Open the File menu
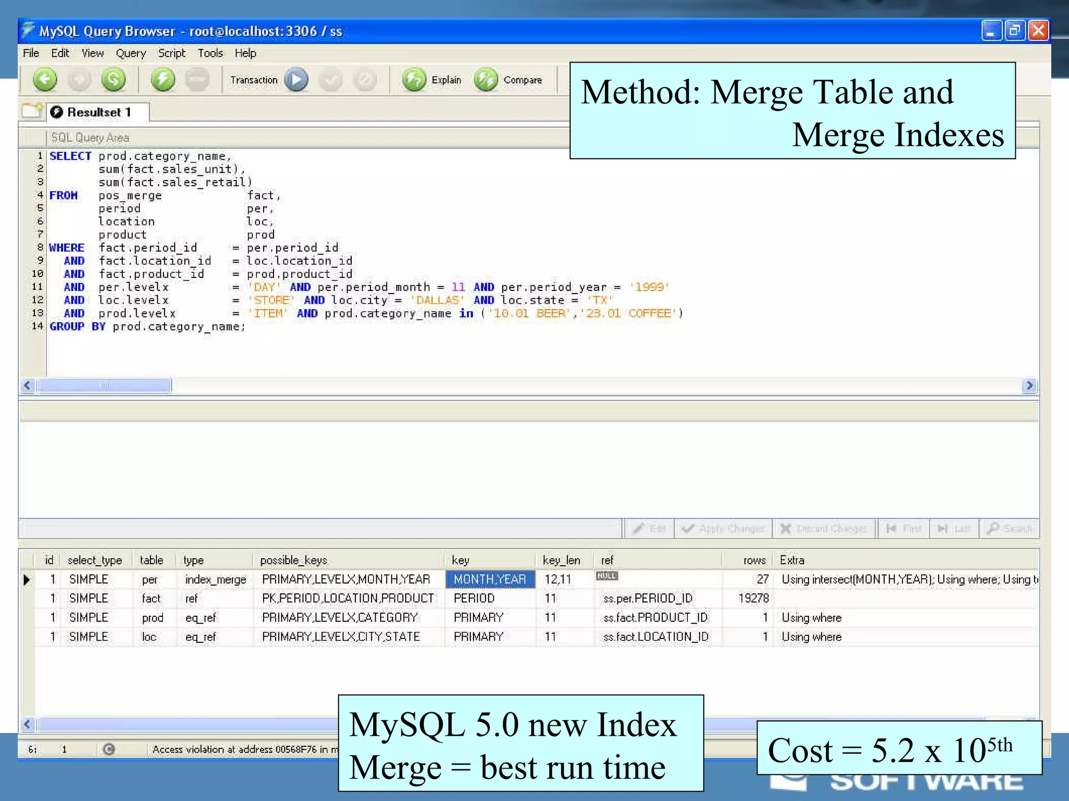1069x801 pixels. coord(31,53)
